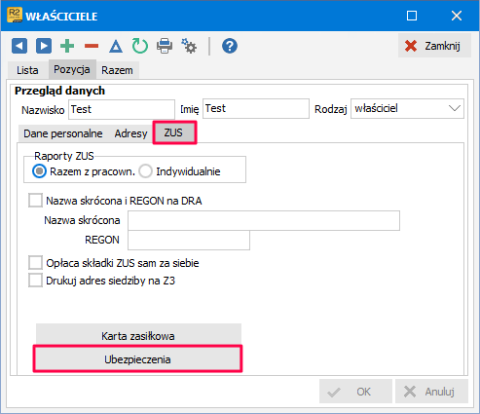Add new owner with green plus
Screen dimensions: 480x414
[x=67, y=46]
